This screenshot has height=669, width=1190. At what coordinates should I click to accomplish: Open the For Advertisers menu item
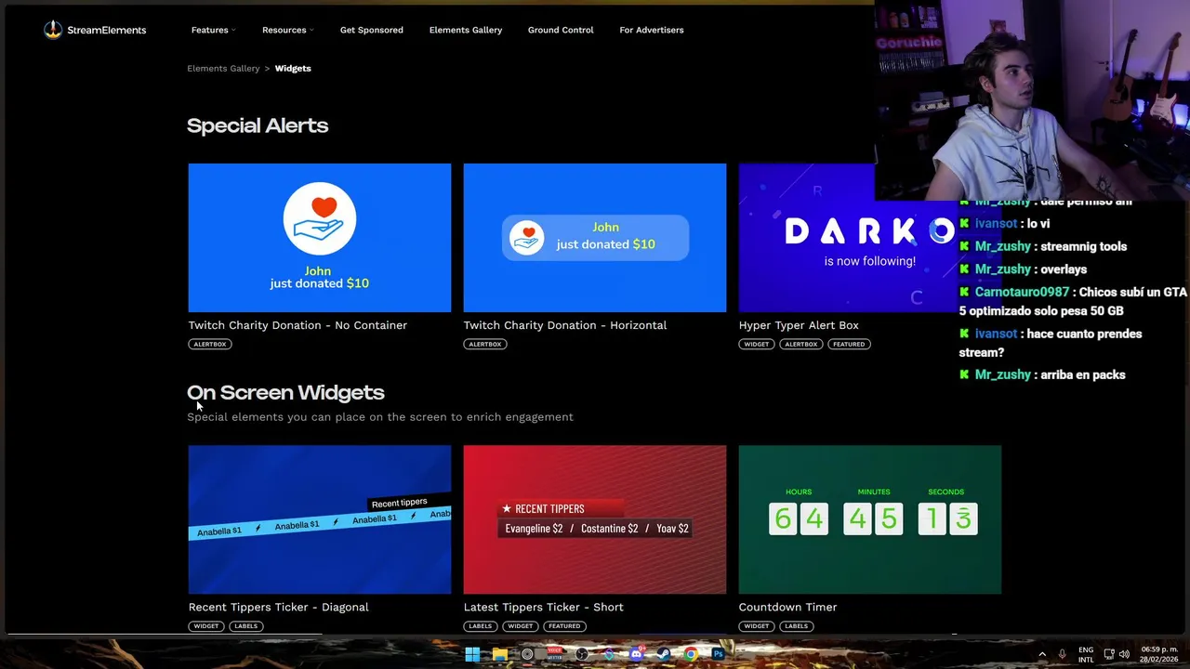pos(652,30)
